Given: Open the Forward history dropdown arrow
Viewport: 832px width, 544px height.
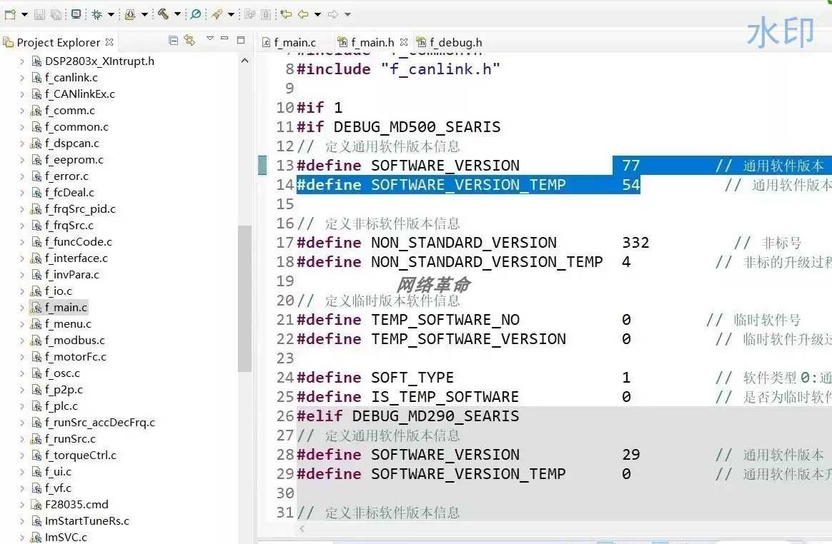Looking at the screenshot, I should coord(348,15).
